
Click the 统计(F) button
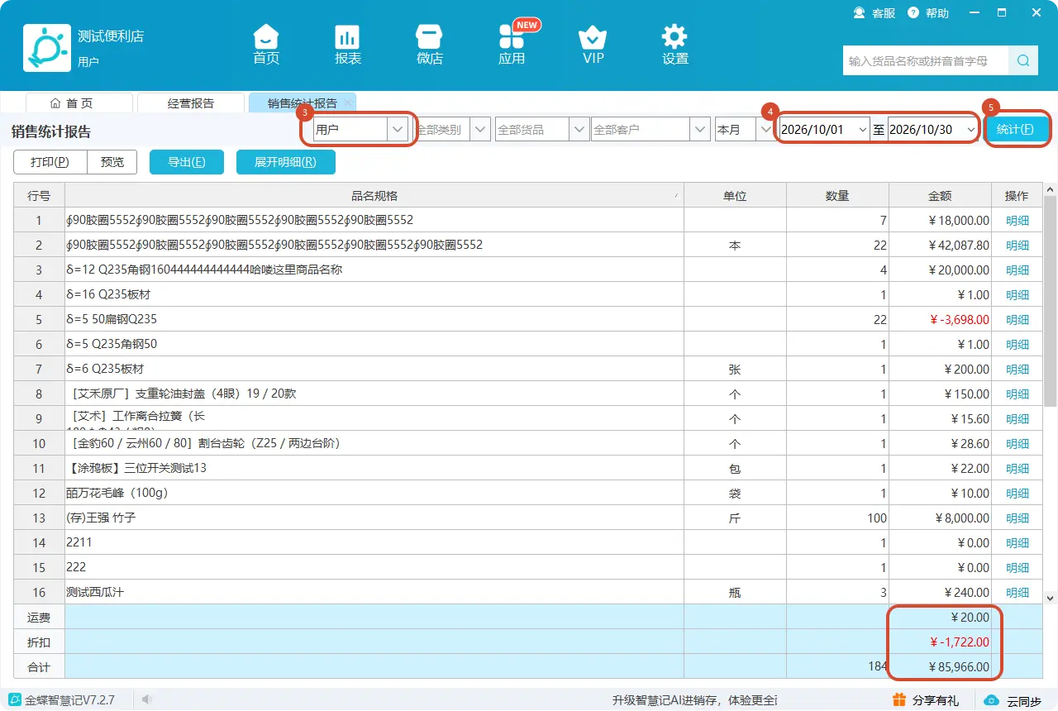(1016, 130)
